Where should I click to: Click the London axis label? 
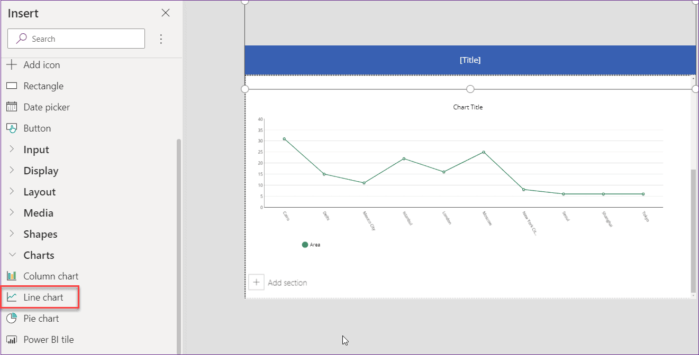point(447,218)
